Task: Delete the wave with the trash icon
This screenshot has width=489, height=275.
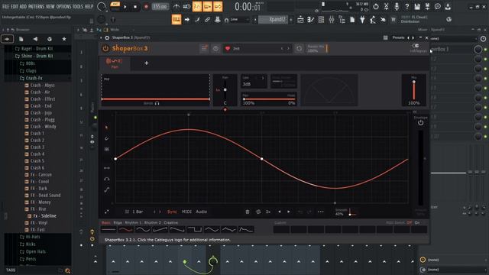Action: [x=248, y=212]
